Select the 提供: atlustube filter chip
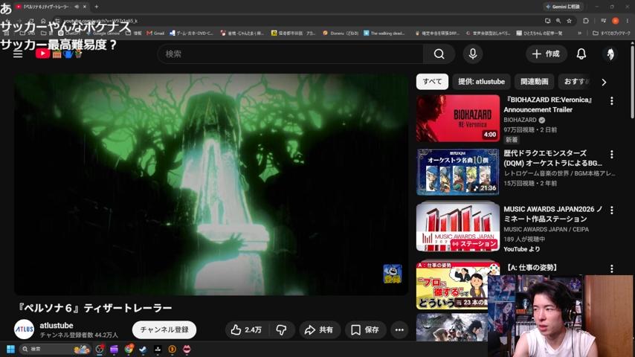Image resolution: width=635 pixels, height=357 pixels. point(482,82)
